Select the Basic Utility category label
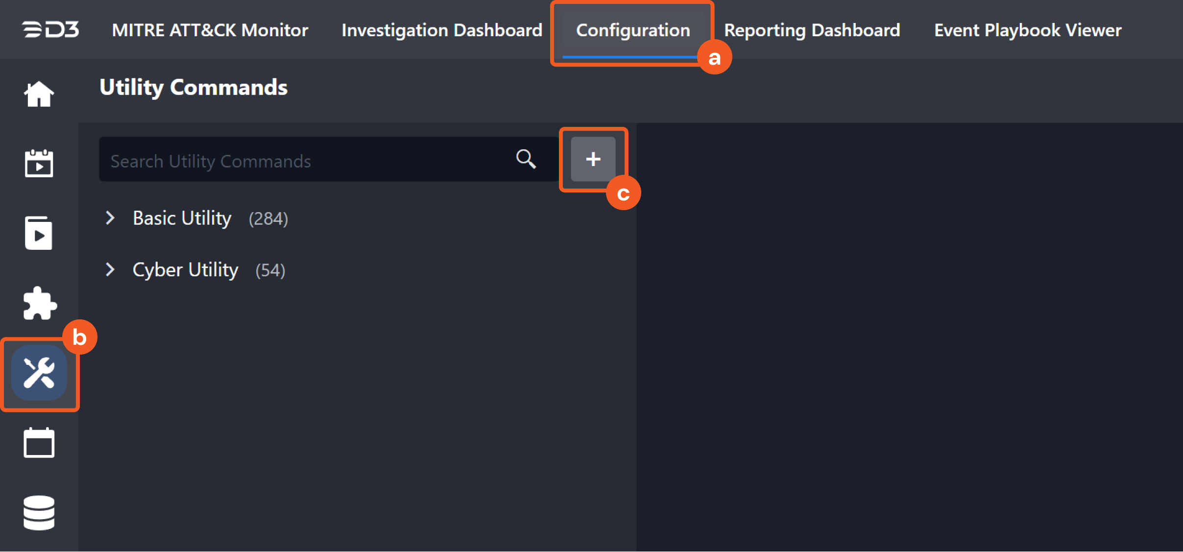The height and width of the screenshot is (552, 1183). pos(182,218)
